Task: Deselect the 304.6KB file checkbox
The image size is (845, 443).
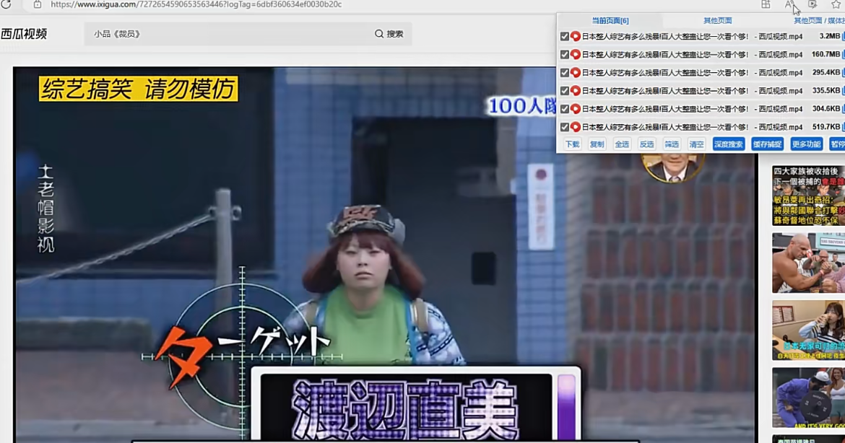Action: click(x=565, y=109)
